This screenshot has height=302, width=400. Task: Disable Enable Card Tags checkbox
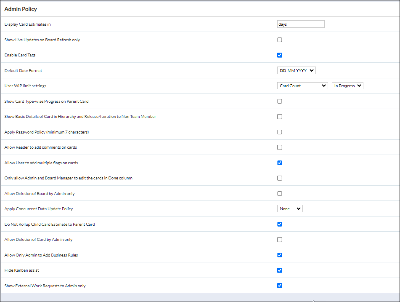(x=280, y=55)
